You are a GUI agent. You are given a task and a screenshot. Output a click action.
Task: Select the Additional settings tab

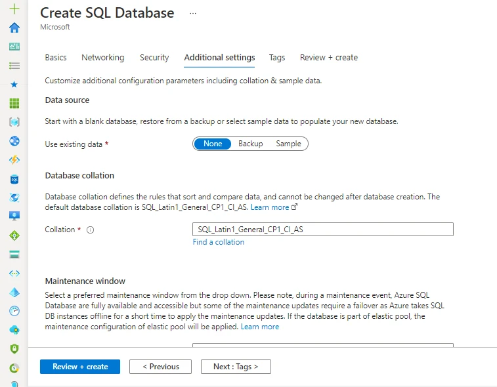click(219, 57)
